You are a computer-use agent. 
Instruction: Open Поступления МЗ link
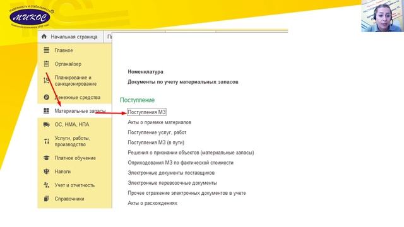[x=146, y=112]
